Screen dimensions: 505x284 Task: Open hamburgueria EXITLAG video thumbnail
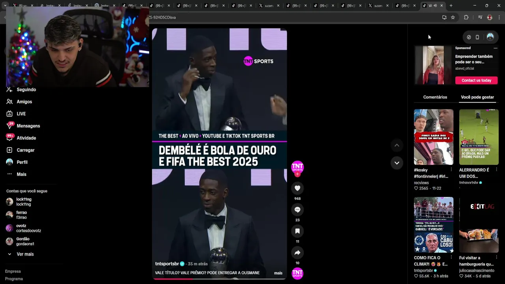(x=479, y=225)
